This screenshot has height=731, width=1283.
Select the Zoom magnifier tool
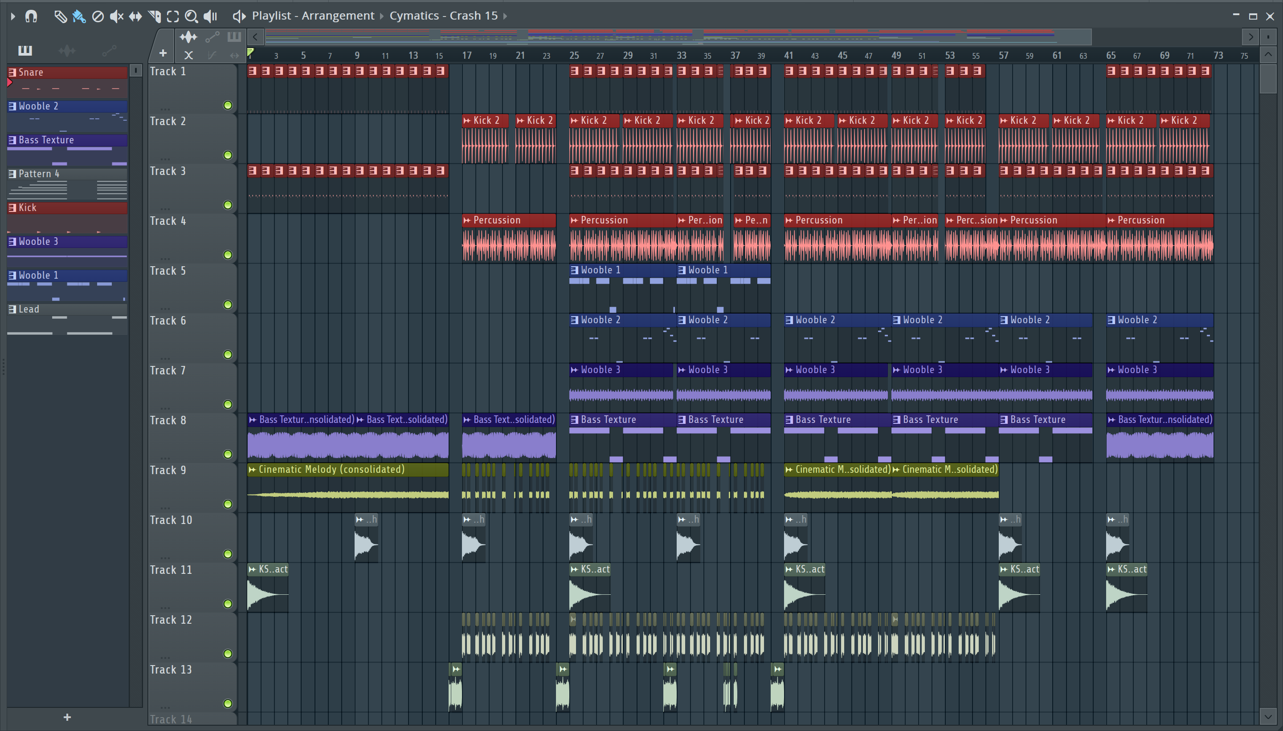192,16
